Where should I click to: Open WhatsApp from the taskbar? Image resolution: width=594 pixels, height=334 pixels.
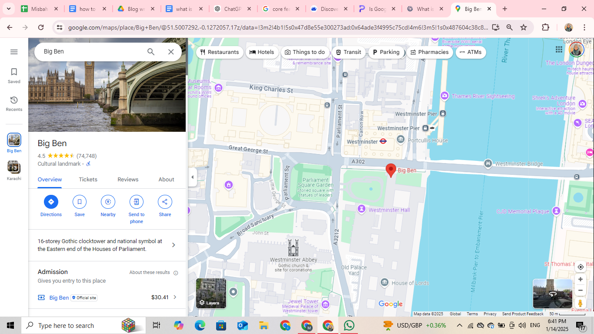pyautogui.click(x=349, y=325)
